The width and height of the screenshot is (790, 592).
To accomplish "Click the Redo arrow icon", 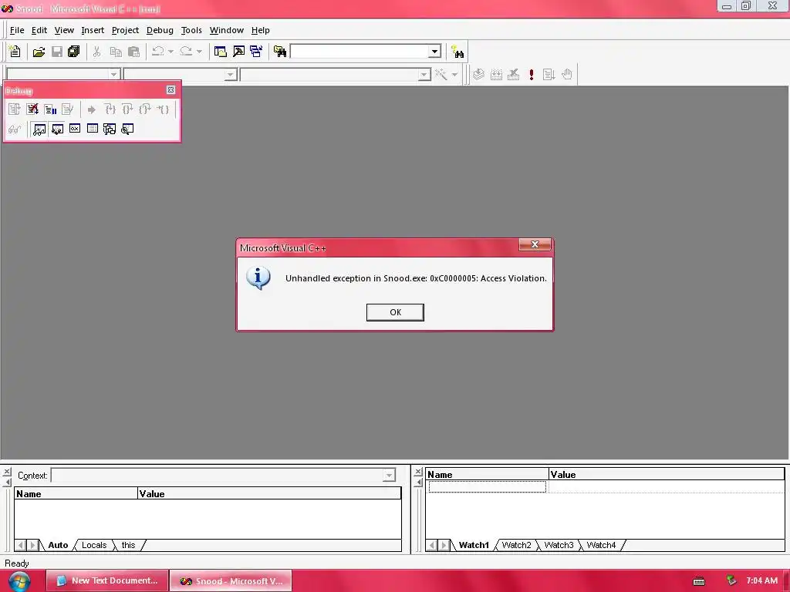I will coord(187,52).
